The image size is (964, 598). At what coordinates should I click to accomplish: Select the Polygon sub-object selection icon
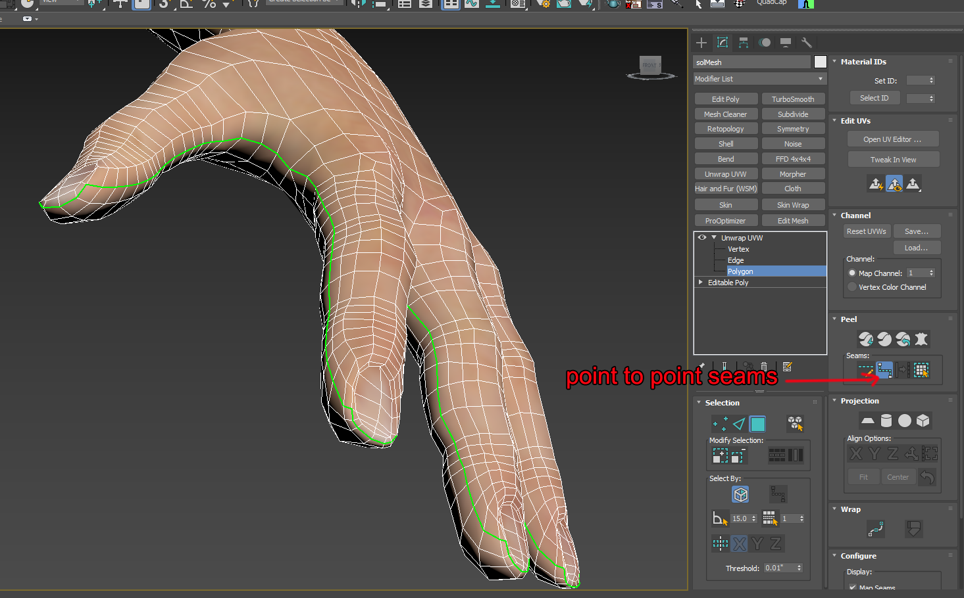[x=757, y=424]
